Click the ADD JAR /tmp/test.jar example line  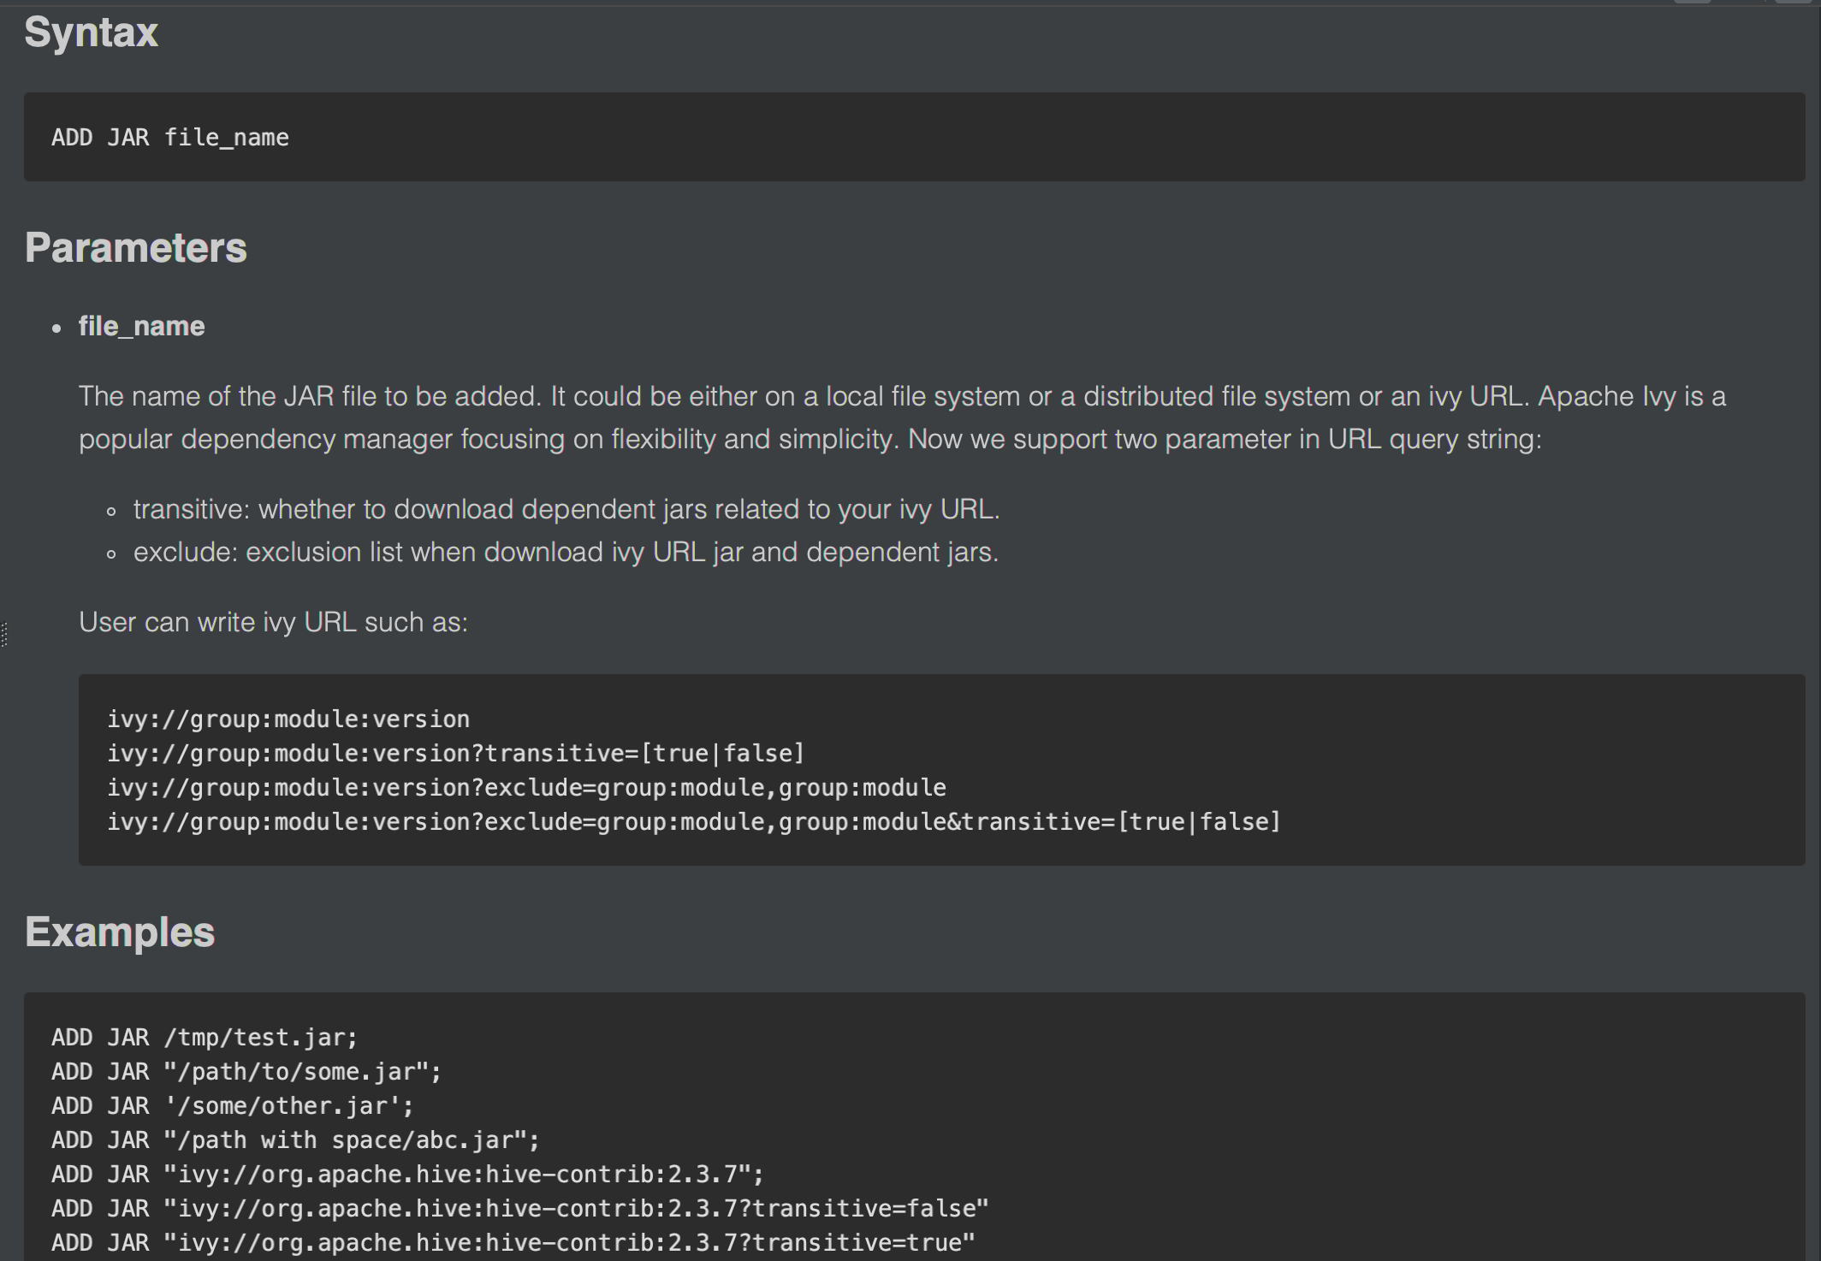204,1037
